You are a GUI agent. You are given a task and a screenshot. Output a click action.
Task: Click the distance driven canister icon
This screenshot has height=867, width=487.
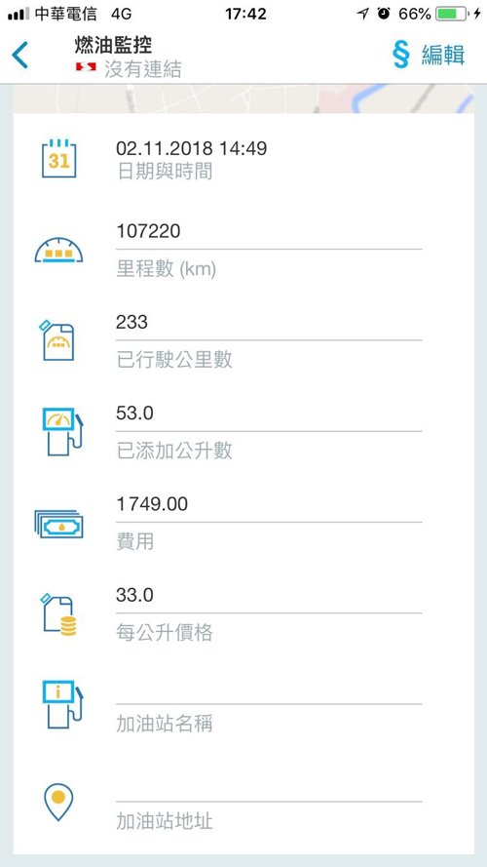click(x=56, y=340)
